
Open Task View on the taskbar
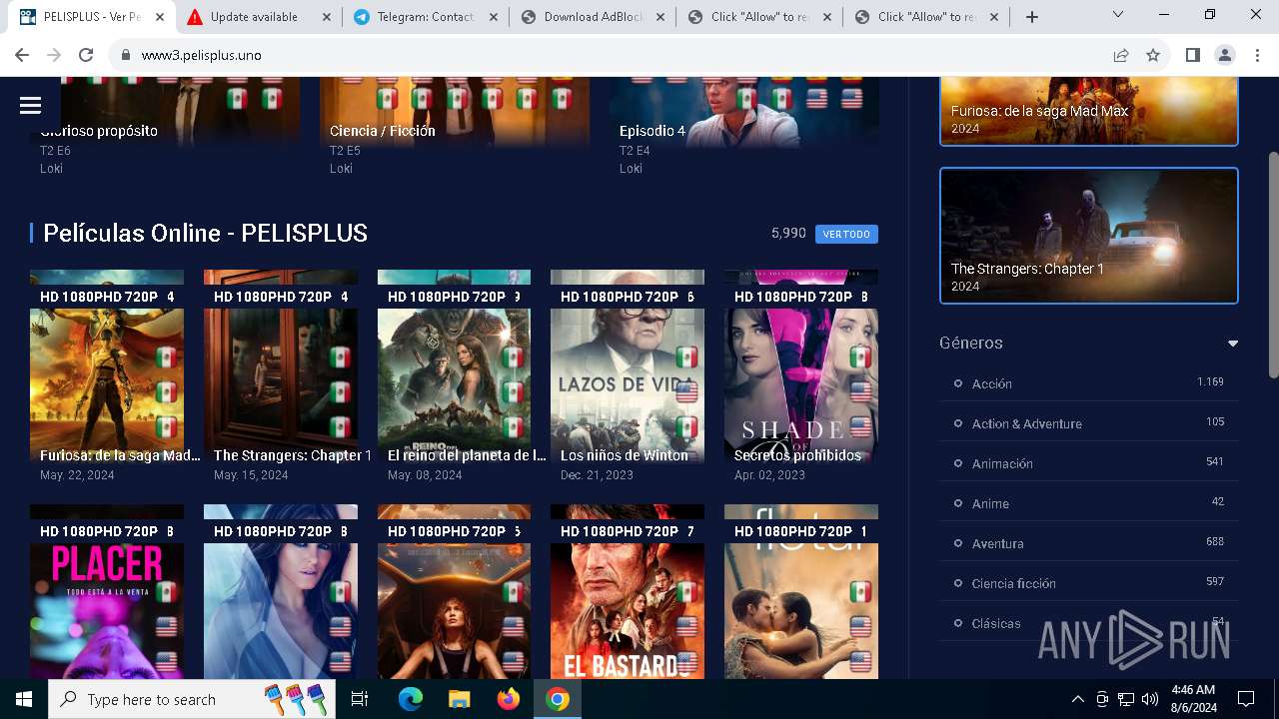(360, 699)
